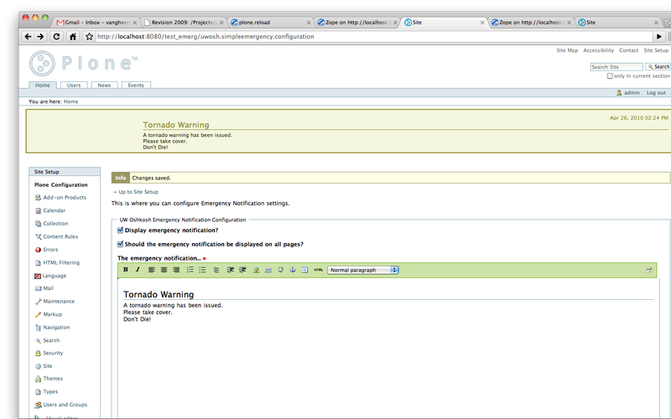Viewport: 671px width, 419px height.
Task: Enable only in current section checkbox
Action: (x=611, y=76)
